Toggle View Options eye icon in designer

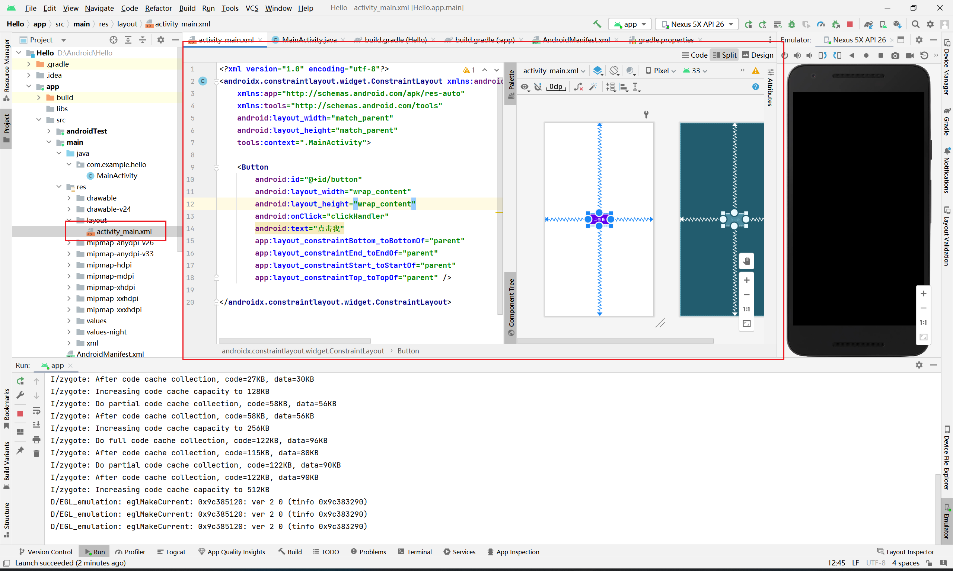(x=525, y=87)
